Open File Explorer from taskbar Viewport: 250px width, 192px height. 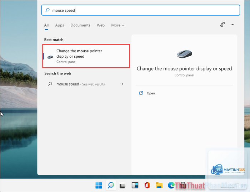pyautogui.click(x=159, y=185)
